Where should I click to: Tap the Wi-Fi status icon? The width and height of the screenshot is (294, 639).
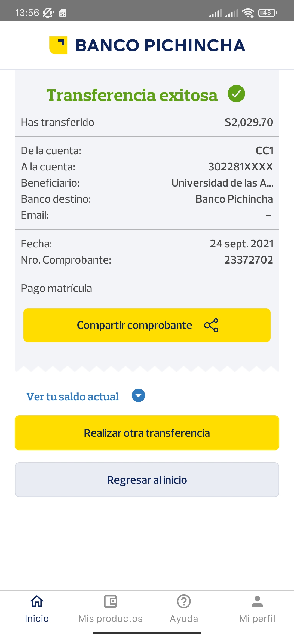click(x=248, y=13)
